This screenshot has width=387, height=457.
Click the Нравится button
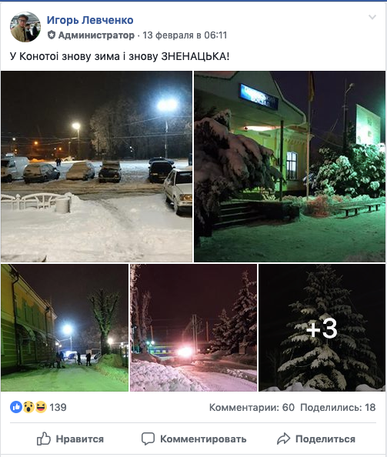(x=70, y=439)
